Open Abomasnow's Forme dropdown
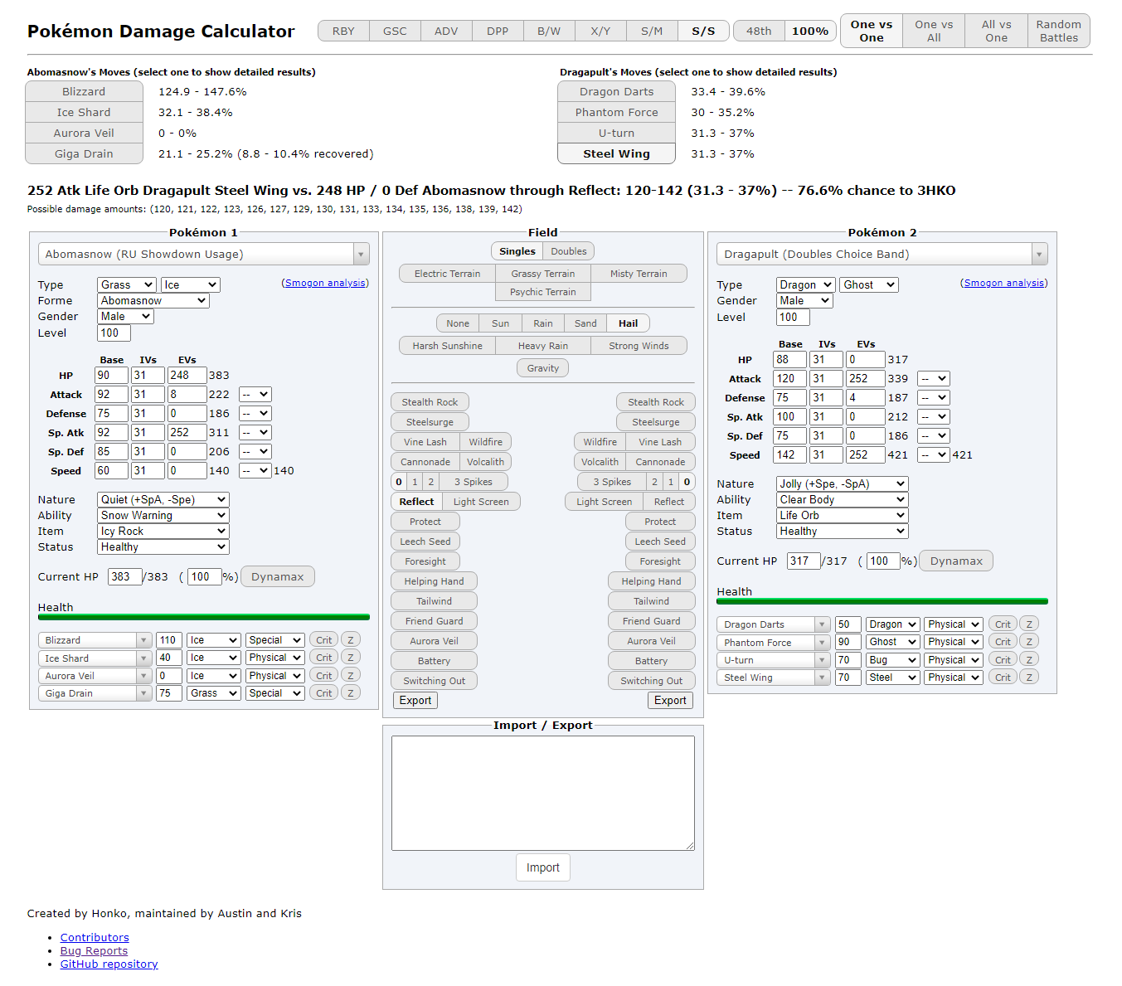Viewport: 1122px width, 986px height. 153,301
